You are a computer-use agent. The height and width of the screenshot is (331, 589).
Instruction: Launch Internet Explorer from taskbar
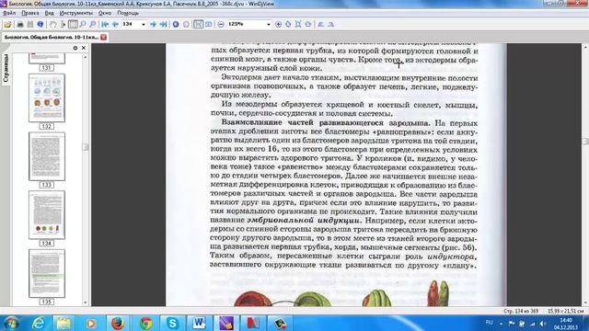click(39, 323)
